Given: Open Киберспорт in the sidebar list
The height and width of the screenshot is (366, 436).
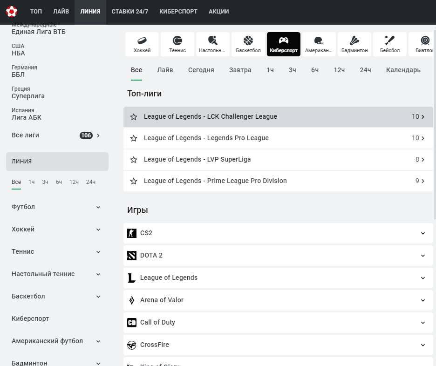Looking at the screenshot, I should (x=30, y=319).
